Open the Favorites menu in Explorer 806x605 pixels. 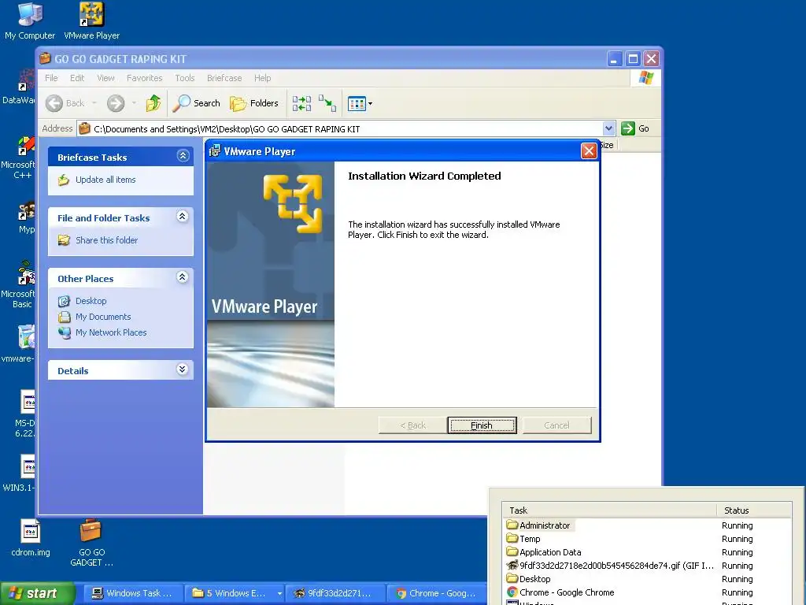click(145, 78)
